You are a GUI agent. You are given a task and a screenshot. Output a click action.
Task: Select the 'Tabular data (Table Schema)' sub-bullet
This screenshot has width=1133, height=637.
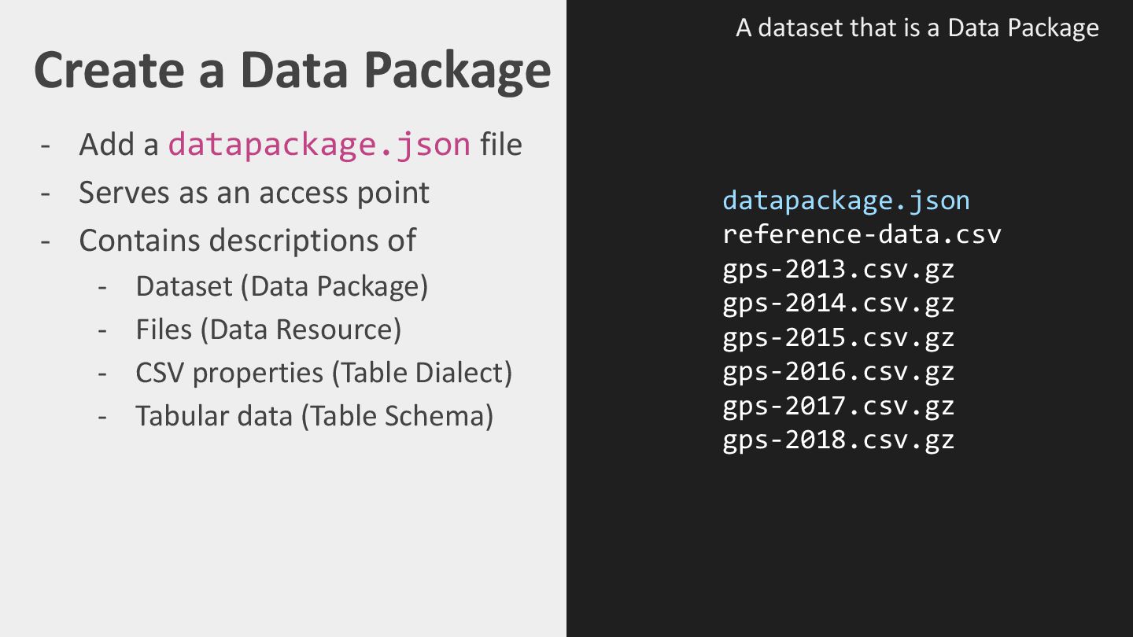click(314, 415)
